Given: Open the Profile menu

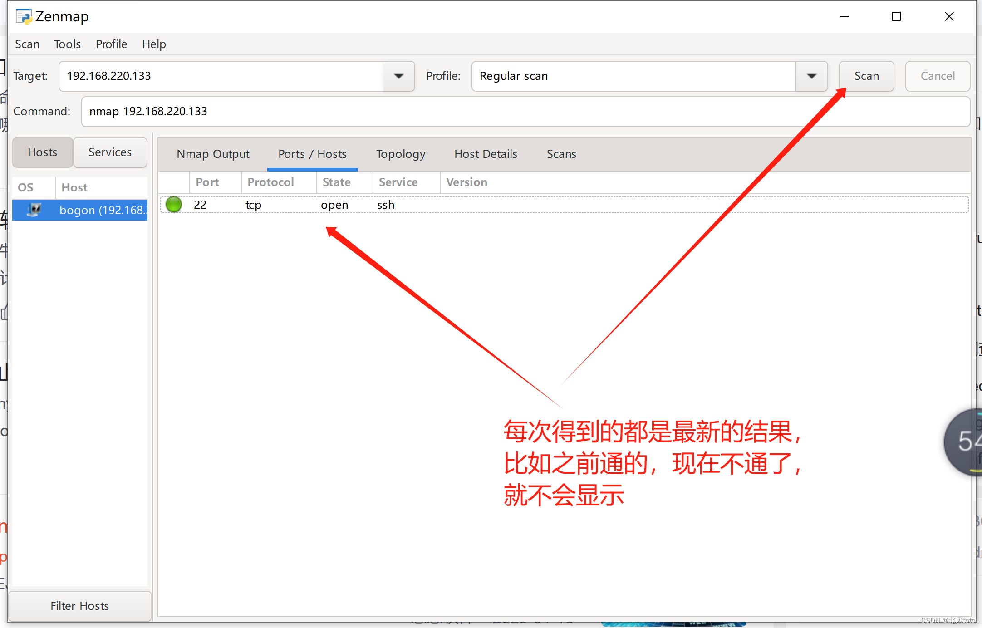Looking at the screenshot, I should click(111, 44).
